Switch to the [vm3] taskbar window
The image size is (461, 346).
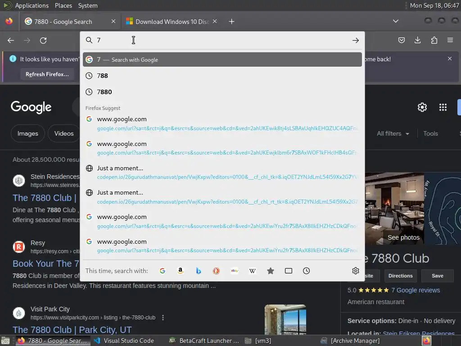tap(258, 341)
